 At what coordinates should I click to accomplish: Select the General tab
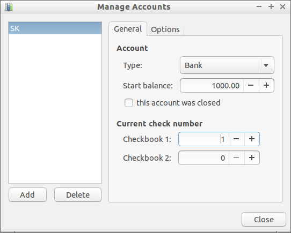point(128,29)
